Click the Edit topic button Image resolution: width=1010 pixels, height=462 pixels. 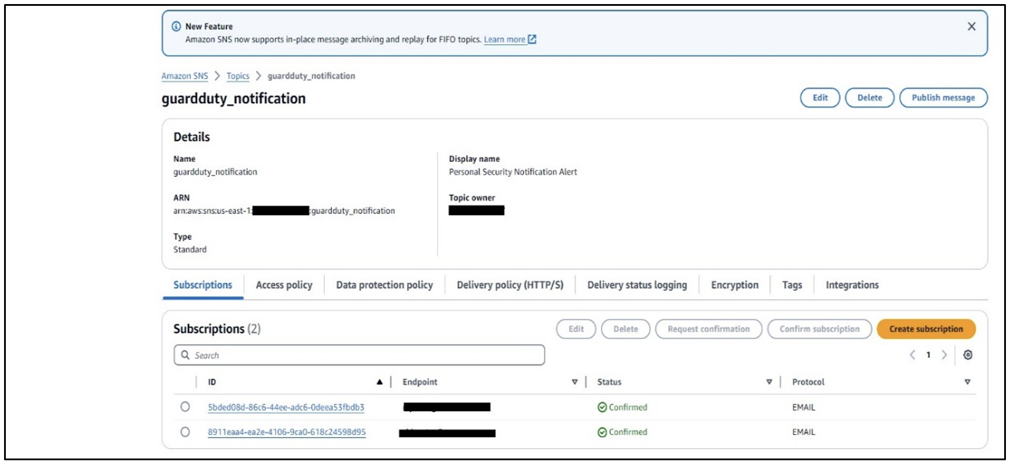820,98
